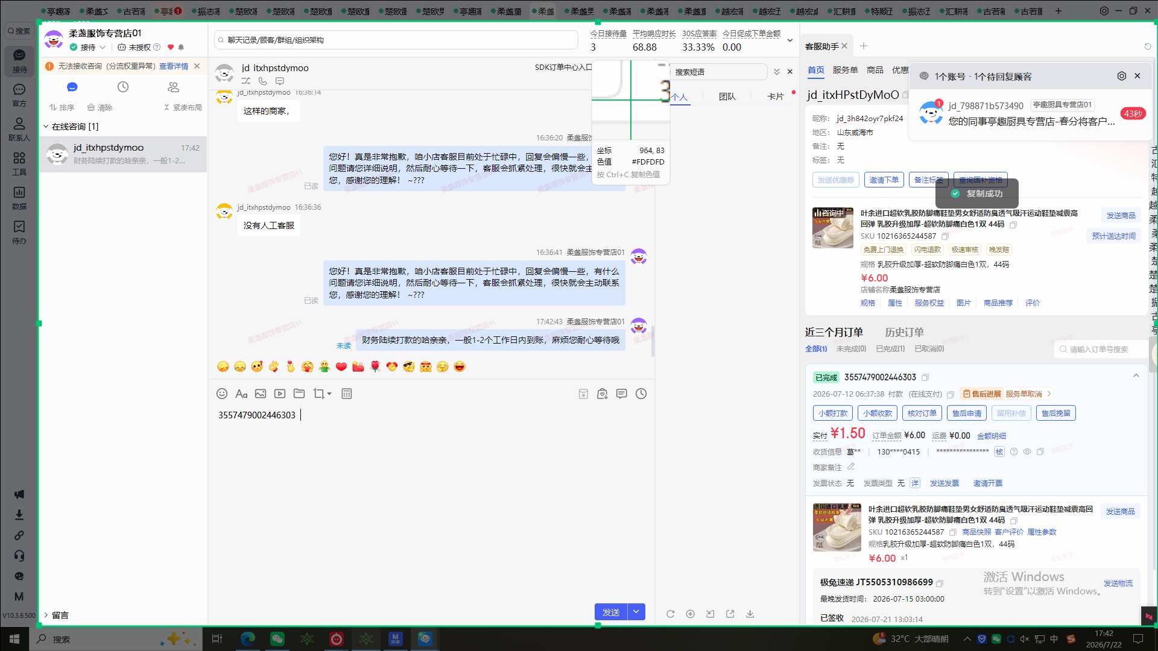Open chat history with the message toolbar clock icon
The height and width of the screenshot is (651, 1158).
point(641,394)
